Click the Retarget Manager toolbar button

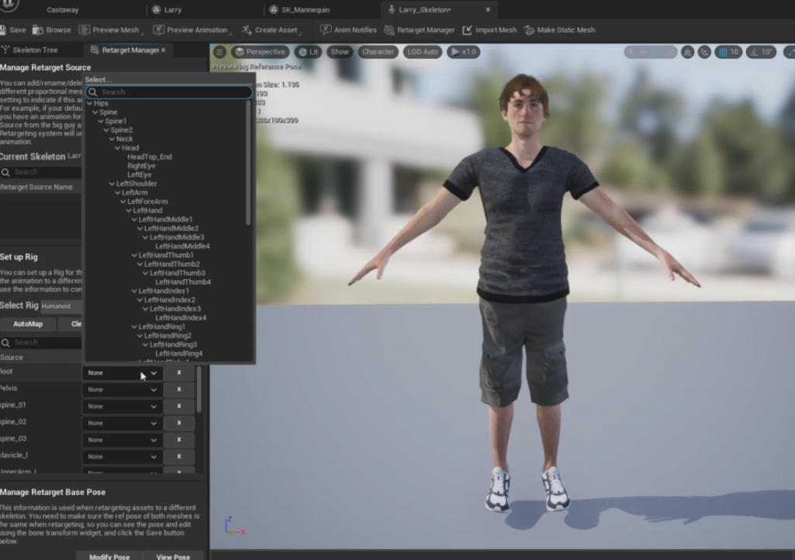[x=420, y=30]
